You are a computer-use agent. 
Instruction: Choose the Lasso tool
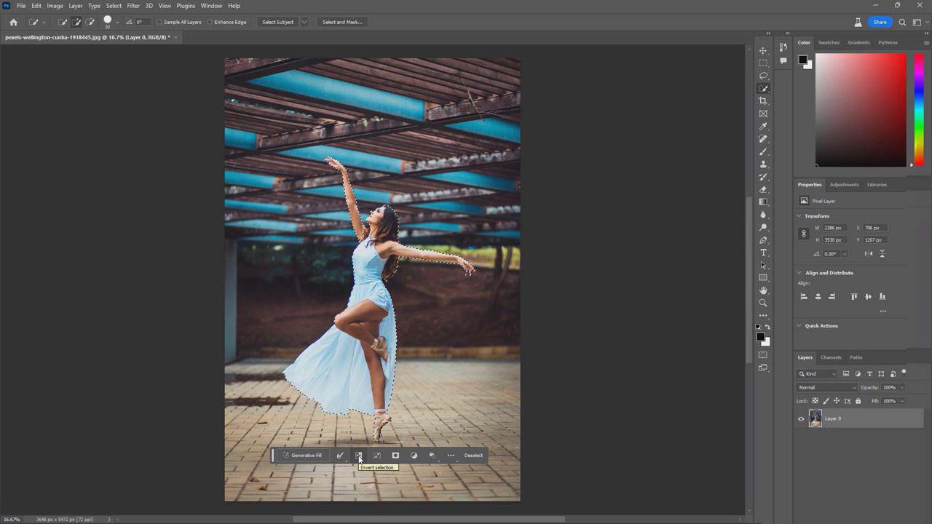pyautogui.click(x=763, y=76)
